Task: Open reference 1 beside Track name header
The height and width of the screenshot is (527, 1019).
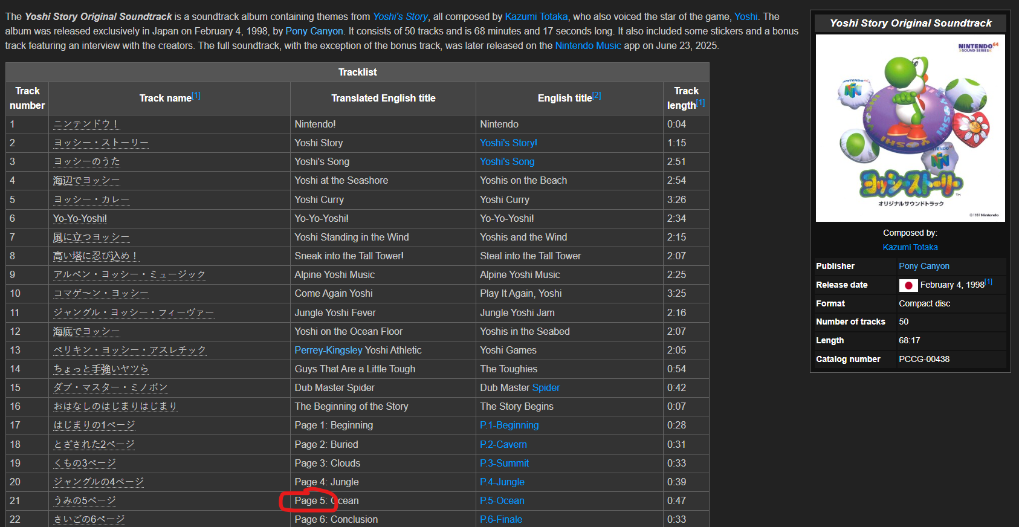Action: pyautogui.click(x=196, y=95)
